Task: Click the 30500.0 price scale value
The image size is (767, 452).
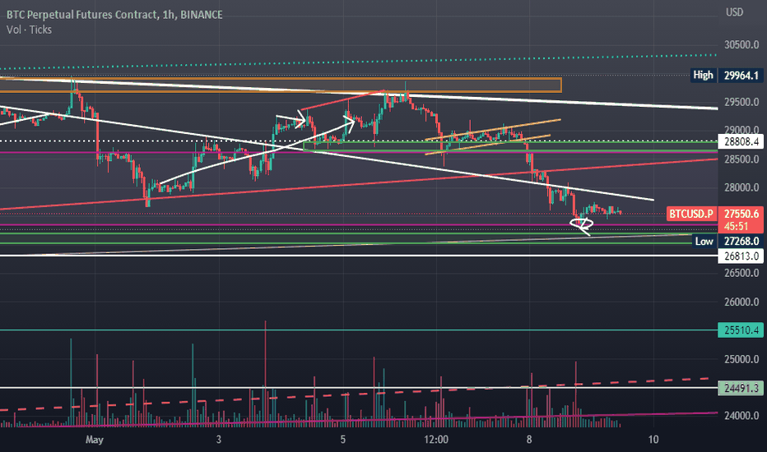Action: pyautogui.click(x=741, y=45)
